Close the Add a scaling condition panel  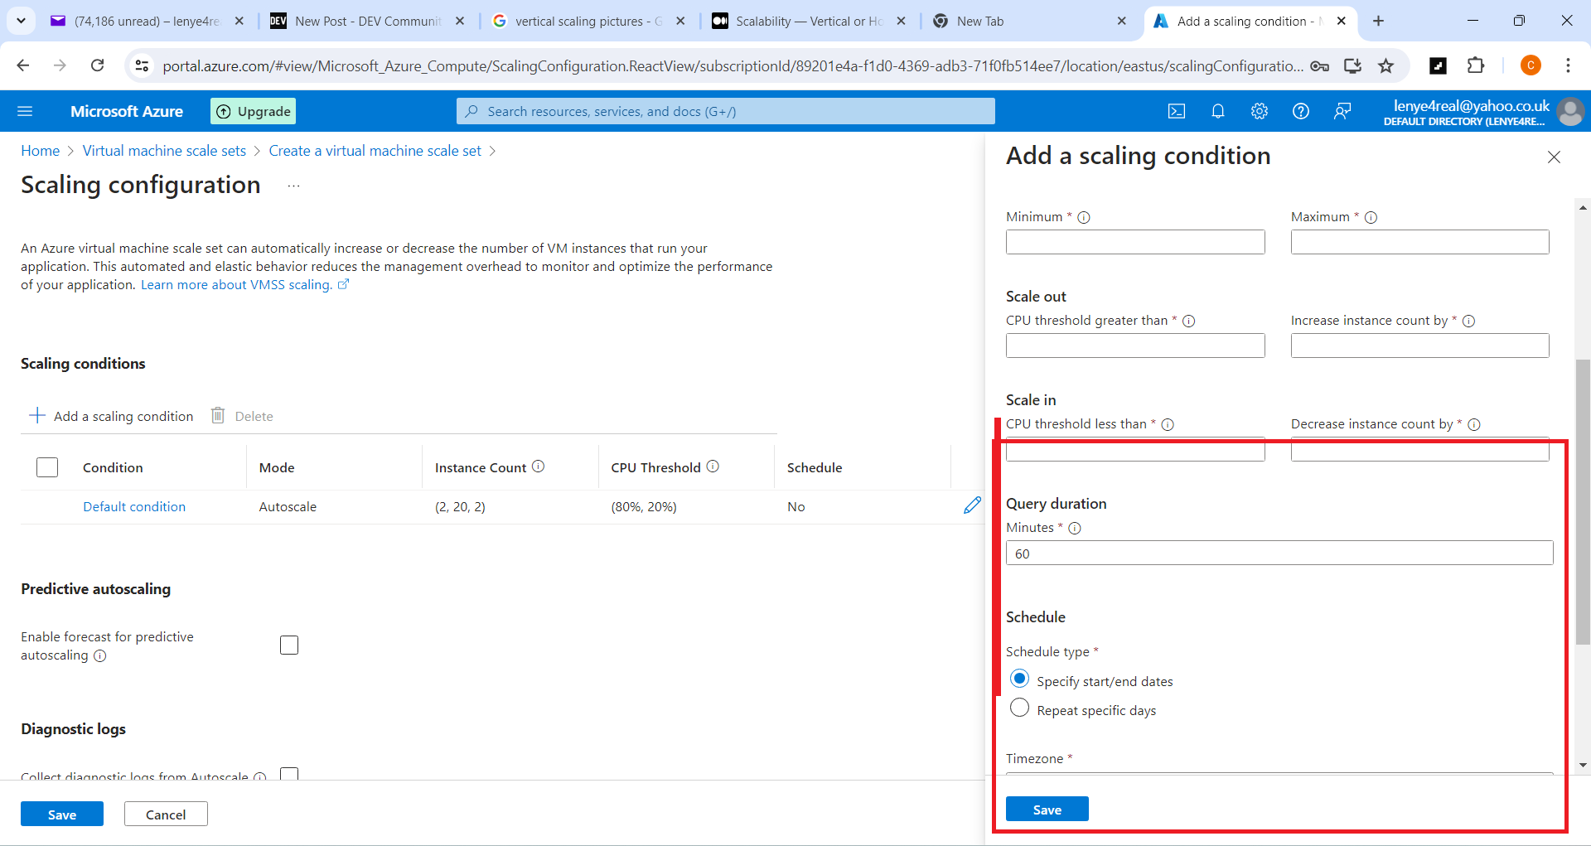(1554, 157)
